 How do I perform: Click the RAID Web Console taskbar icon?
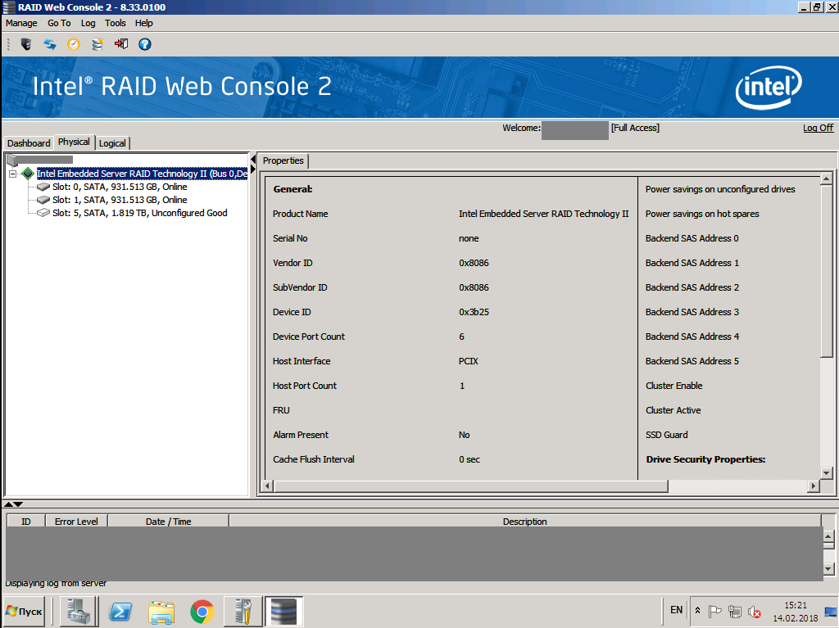point(283,611)
